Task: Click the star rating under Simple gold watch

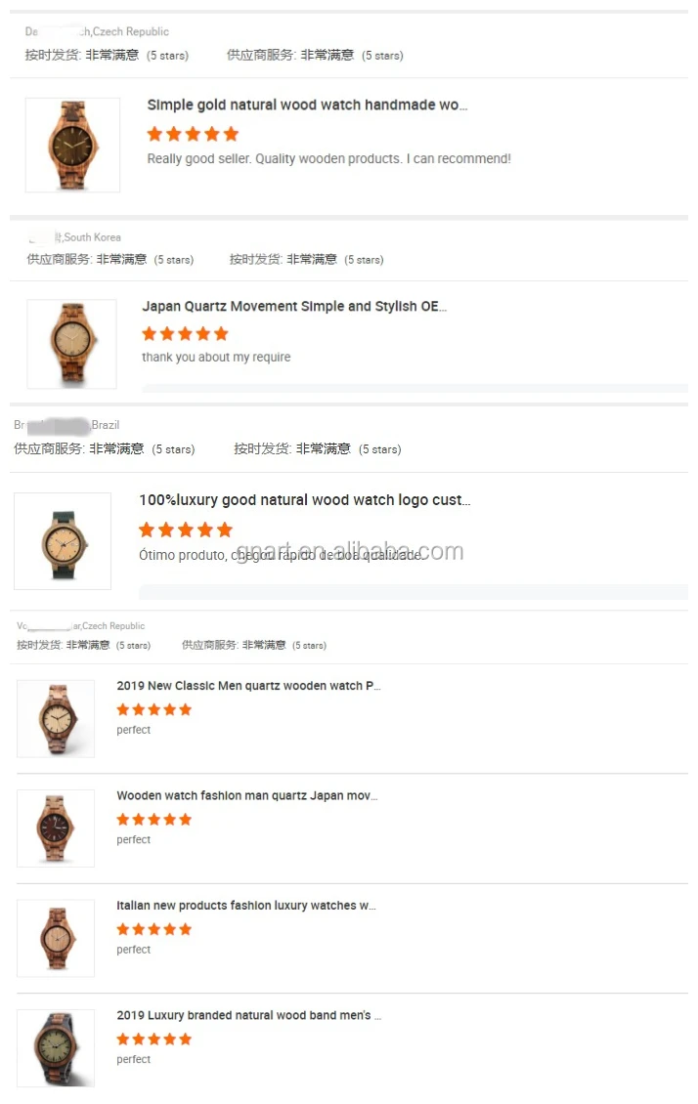Action: click(193, 134)
